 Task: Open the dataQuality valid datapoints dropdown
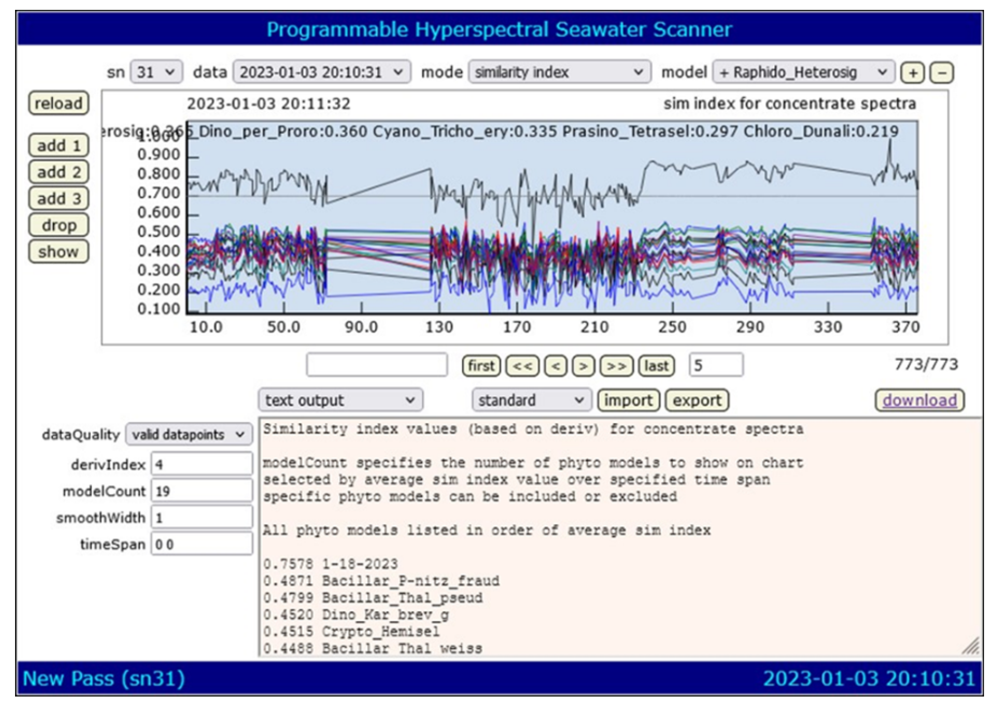pos(189,434)
